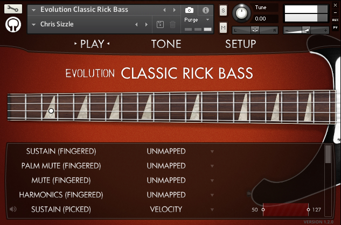Switch to the PLAY tab
Viewport: 341px width, 225px height.
(92, 44)
